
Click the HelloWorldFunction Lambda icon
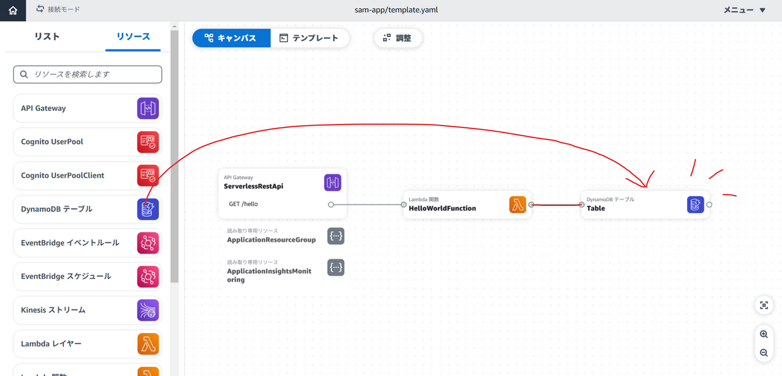[517, 205]
